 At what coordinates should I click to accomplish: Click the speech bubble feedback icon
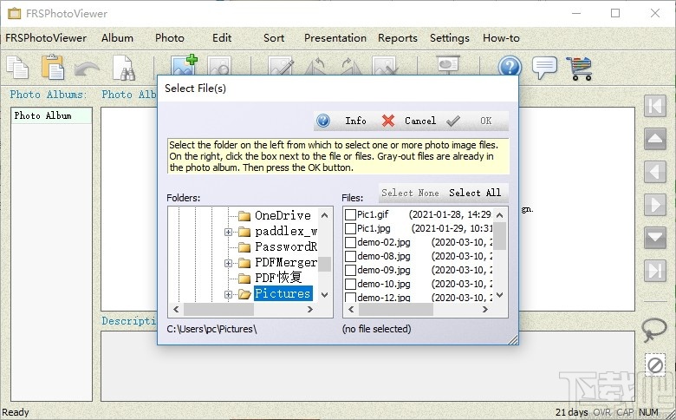point(544,68)
